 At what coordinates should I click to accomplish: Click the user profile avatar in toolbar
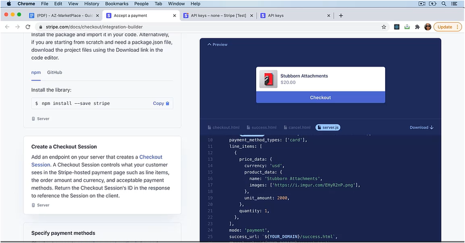[428, 27]
